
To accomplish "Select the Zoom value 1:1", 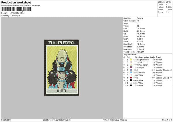I will coord(167,12).
